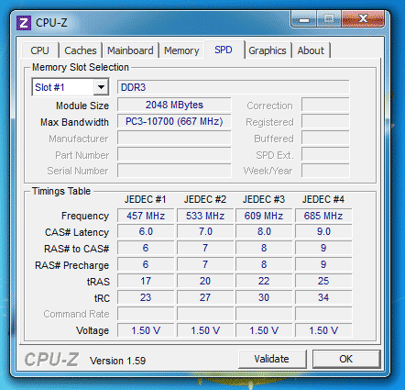Screen dimensions: 405x390
Task: Click the empty Part Number field
Action: click(x=174, y=154)
